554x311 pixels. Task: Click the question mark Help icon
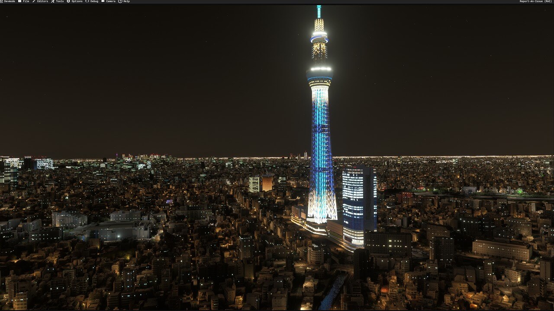[120, 1]
